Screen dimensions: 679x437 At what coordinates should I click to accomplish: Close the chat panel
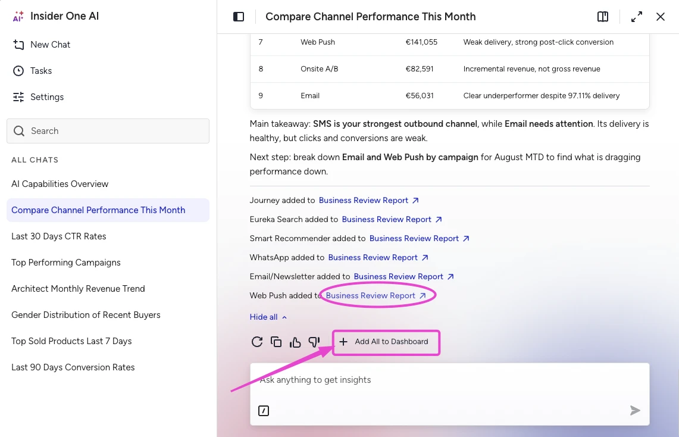coord(661,17)
